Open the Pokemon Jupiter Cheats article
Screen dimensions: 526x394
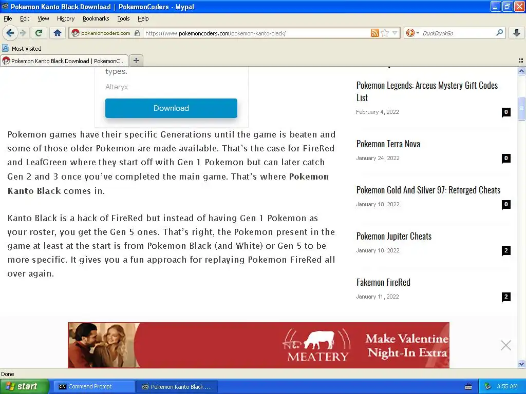394,236
